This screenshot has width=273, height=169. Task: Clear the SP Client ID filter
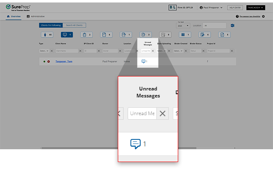click(99, 51)
